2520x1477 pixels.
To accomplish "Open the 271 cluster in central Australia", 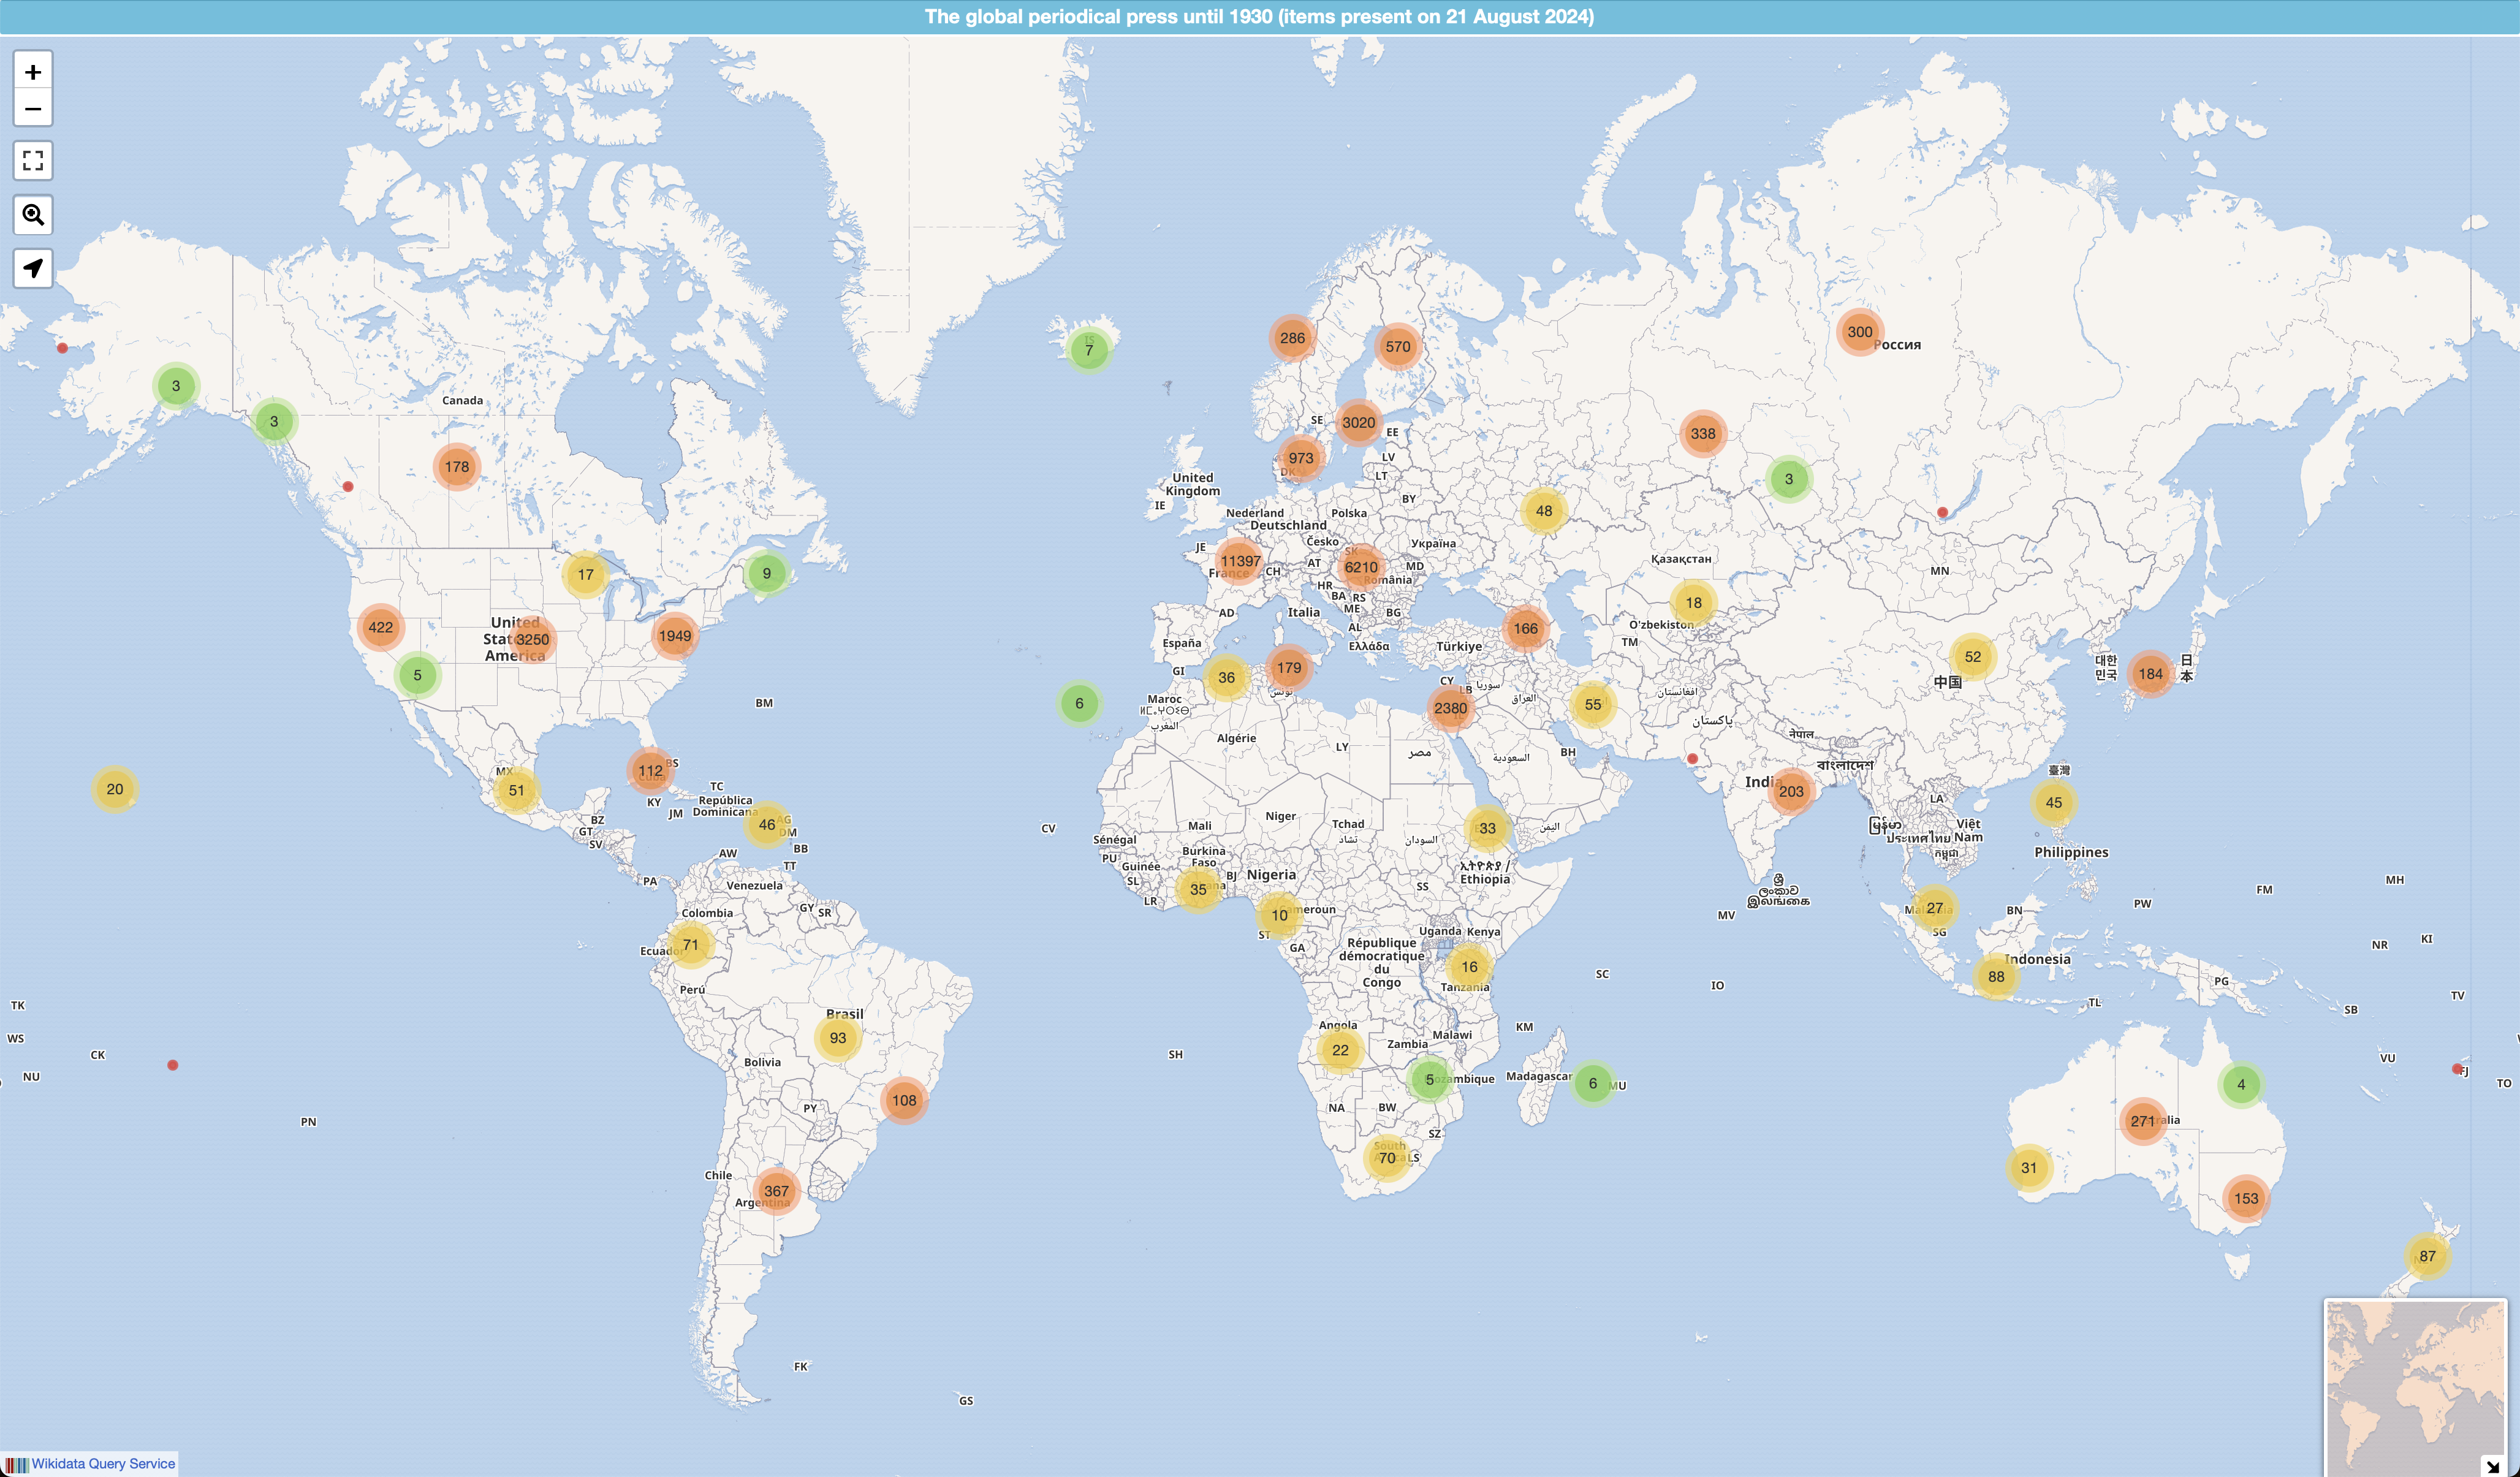I will tap(2142, 1121).
